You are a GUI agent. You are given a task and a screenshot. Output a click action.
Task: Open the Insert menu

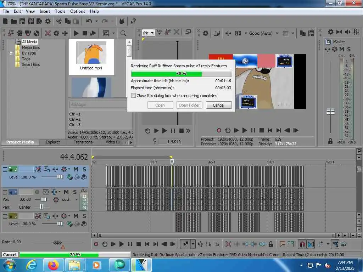click(x=45, y=11)
